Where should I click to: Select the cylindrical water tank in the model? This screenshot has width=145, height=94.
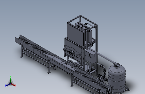click(x=117, y=78)
